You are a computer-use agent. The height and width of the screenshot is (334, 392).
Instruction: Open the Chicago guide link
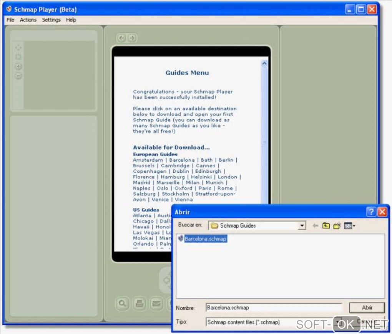[x=143, y=222]
